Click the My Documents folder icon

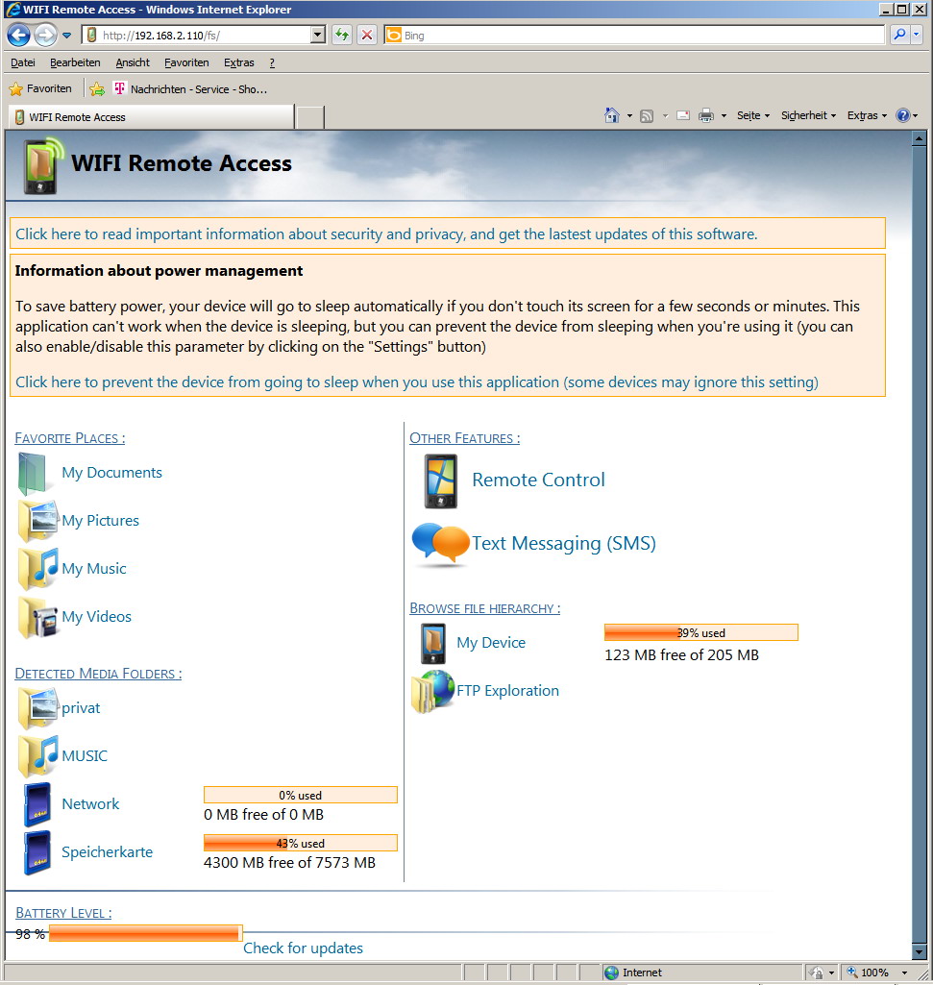32,473
